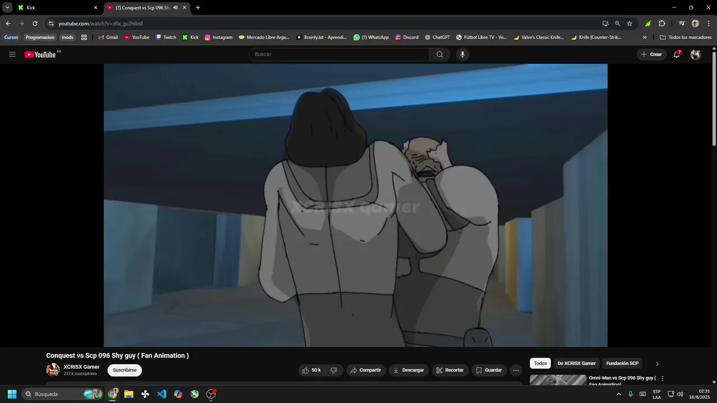Open the YouTube account avatar menu
Viewport: 717px width, 403px height.
click(695, 54)
